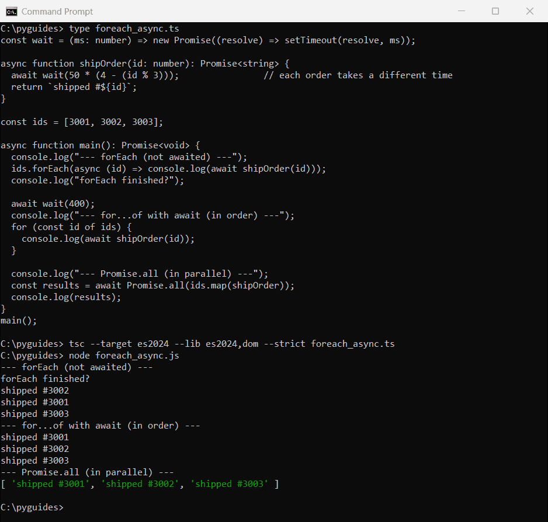Click the first output 'shipped #3002' after forEach
The height and width of the screenshot is (522, 548).
point(34,391)
